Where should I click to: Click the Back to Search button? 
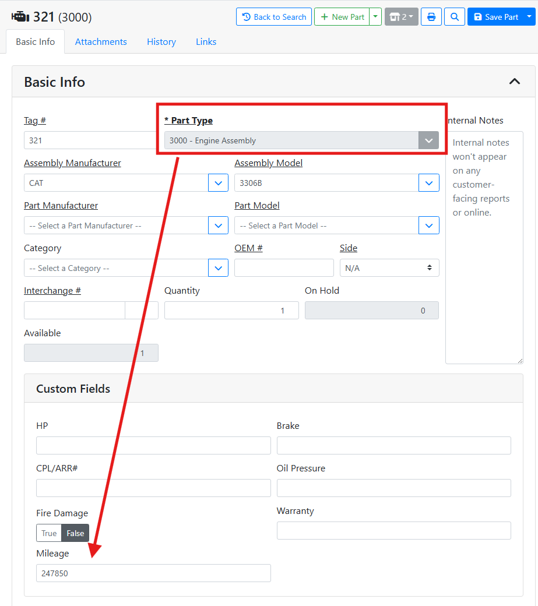click(x=274, y=17)
